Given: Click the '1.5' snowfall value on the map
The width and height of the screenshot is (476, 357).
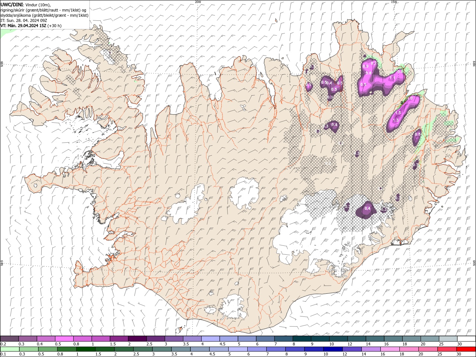Looking at the screenshot, I should pyautogui.click(x=398, y=113).
